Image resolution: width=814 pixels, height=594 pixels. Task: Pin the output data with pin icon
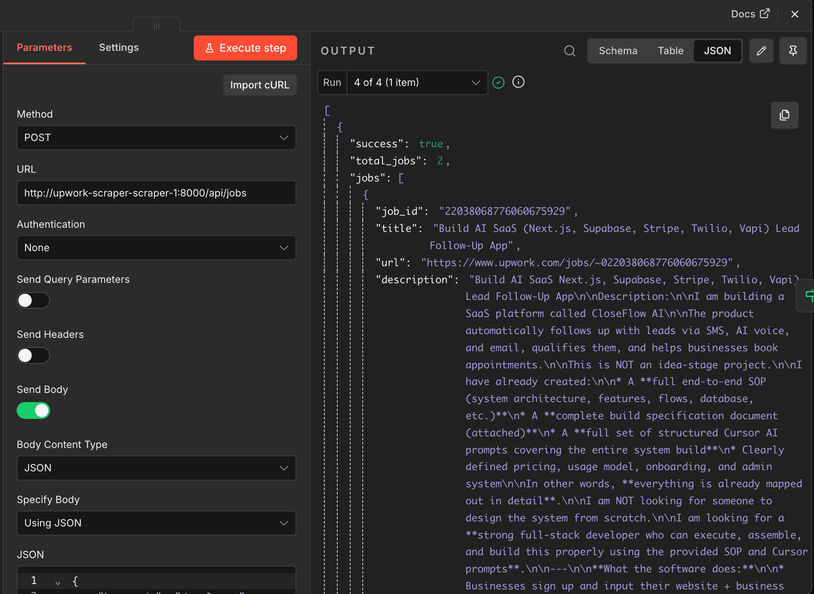[x=792, y=51]
